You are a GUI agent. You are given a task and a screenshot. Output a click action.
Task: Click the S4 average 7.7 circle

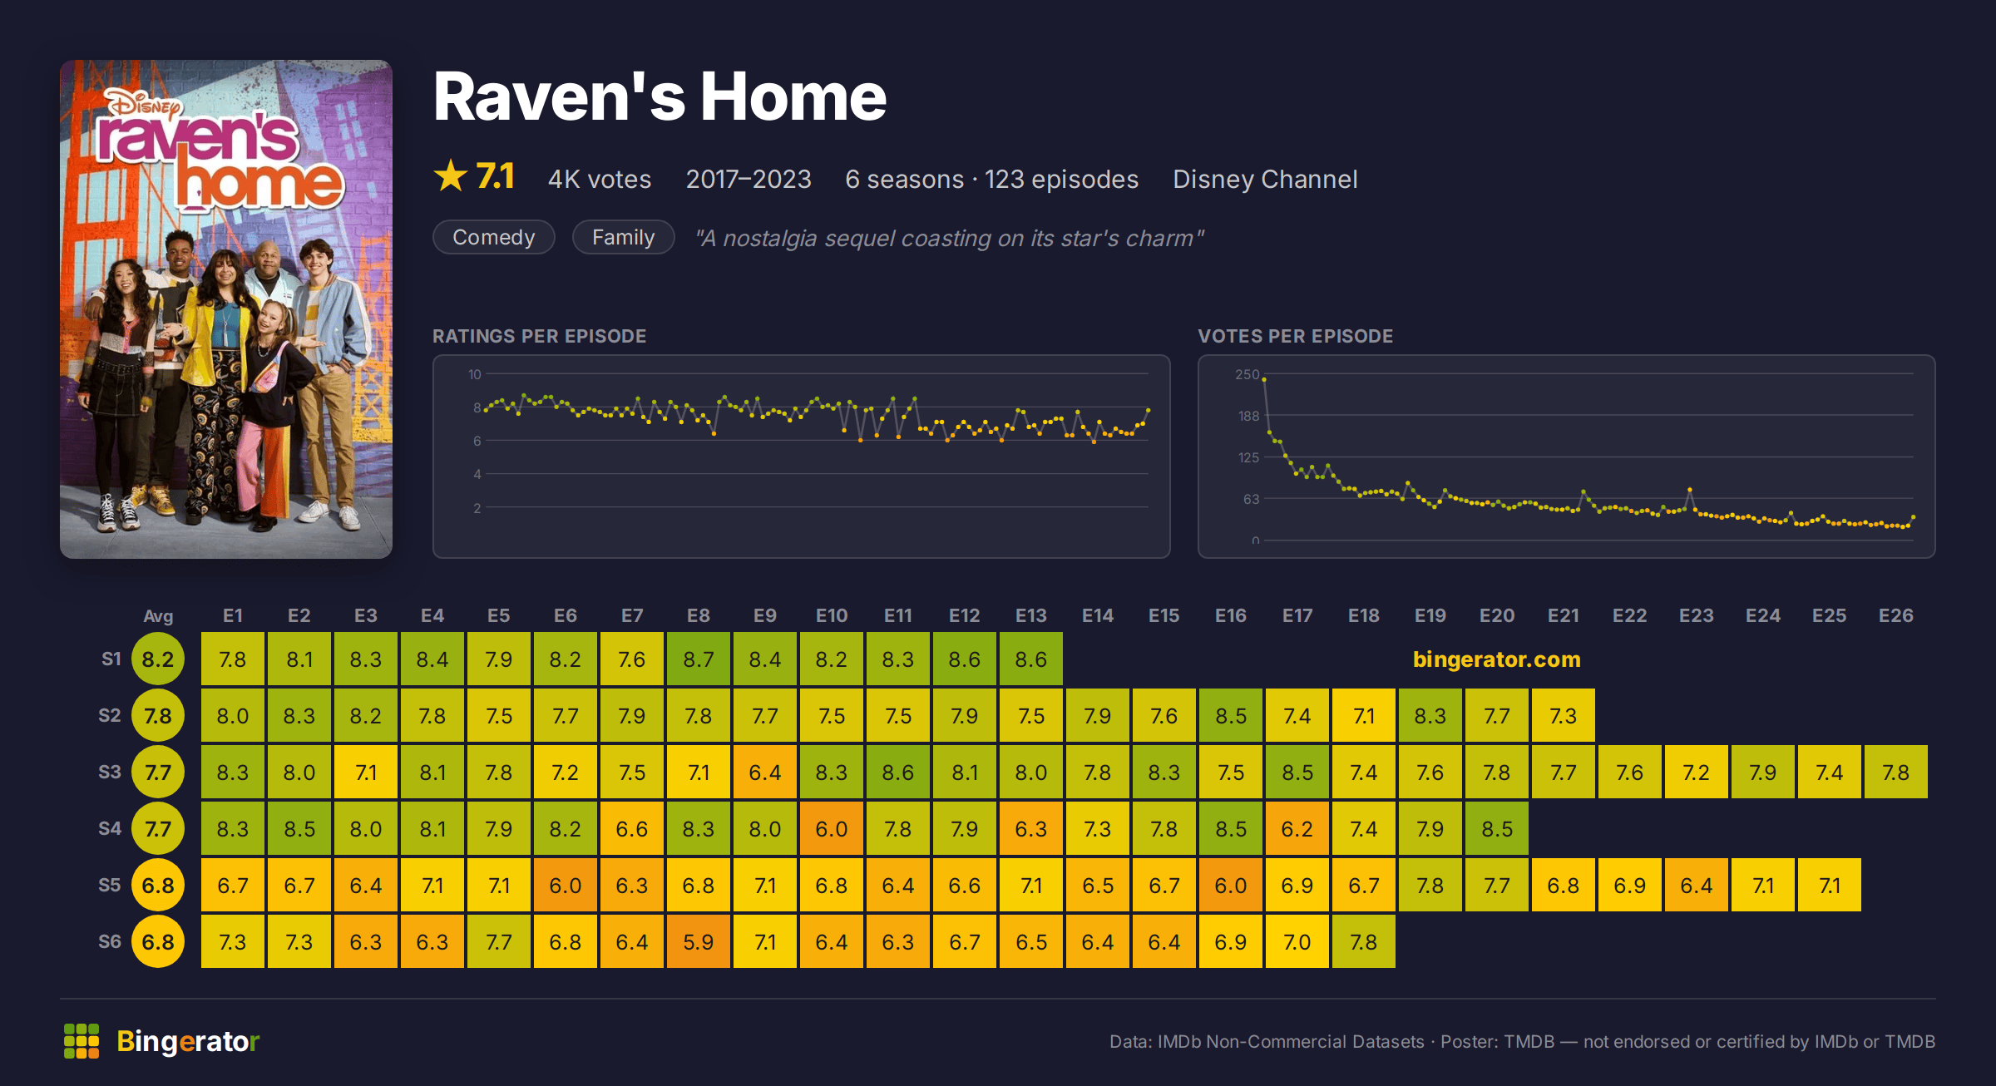pos(158,829)
